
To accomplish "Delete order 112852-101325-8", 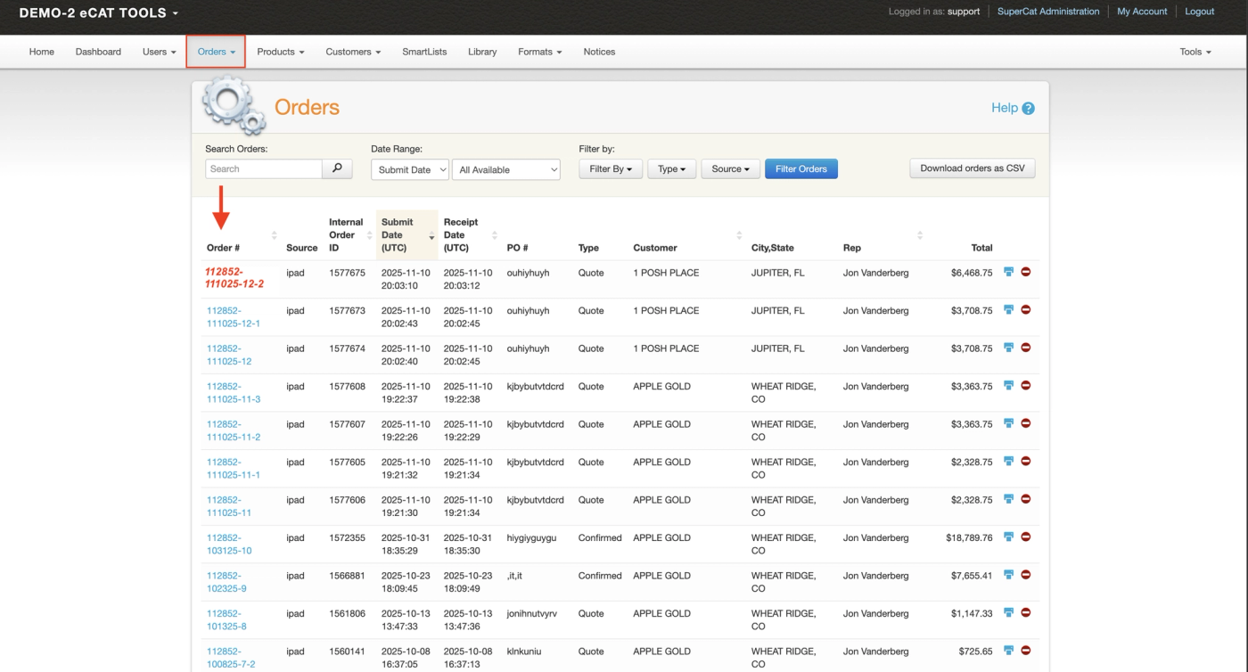I will [x=1026, y=612].
